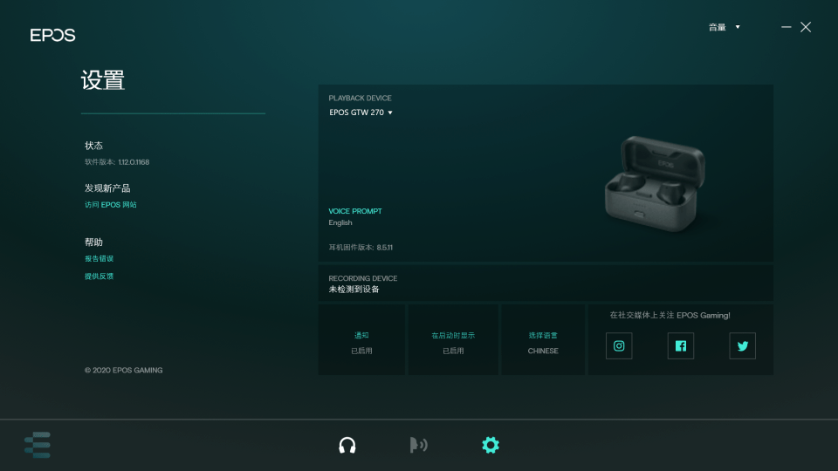Select software version text 1.12.0.1168

point(134,162)
